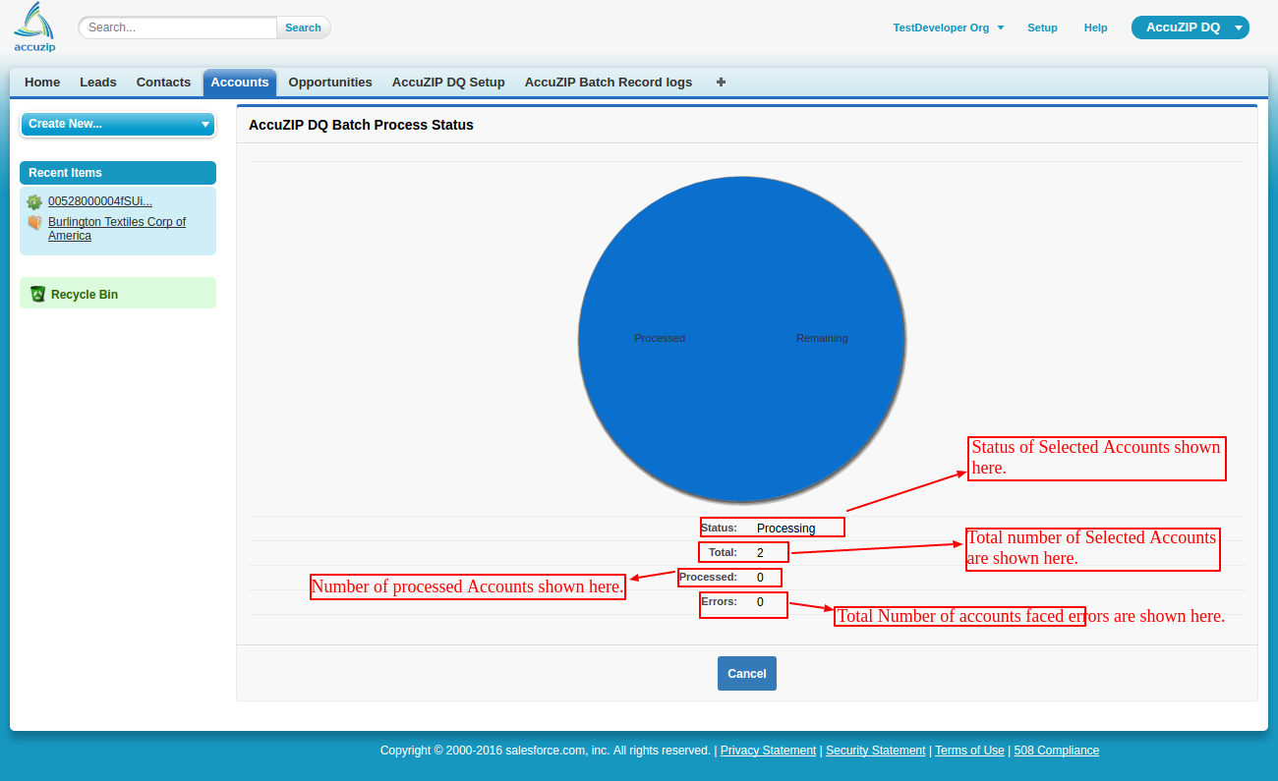Click the accuzip logo

click(33, 26)
